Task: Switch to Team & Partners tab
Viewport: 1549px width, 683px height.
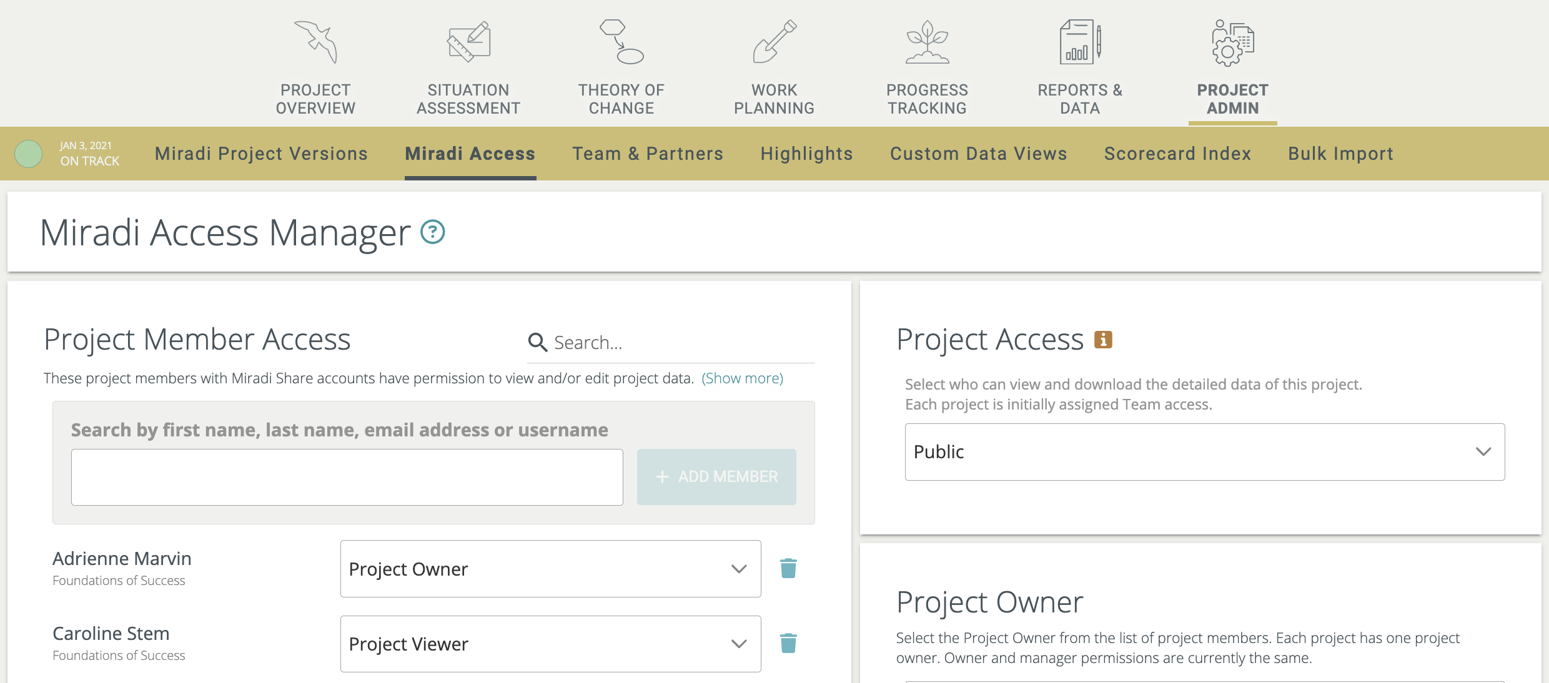Action: pos(648,154)
